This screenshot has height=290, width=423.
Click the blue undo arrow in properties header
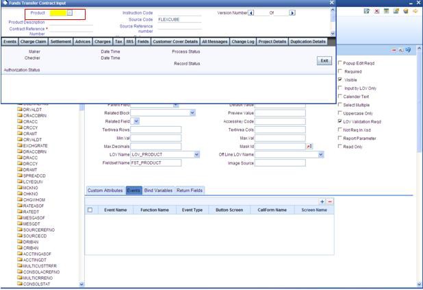408,50
